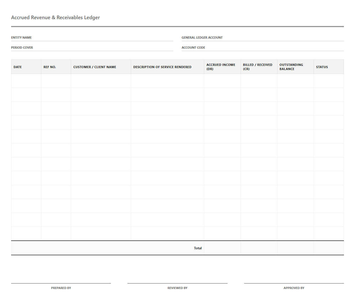Click the Accrued Revenue & Receivables Ledger title
This screenshot has width=355, height=301.
(55, 18)
